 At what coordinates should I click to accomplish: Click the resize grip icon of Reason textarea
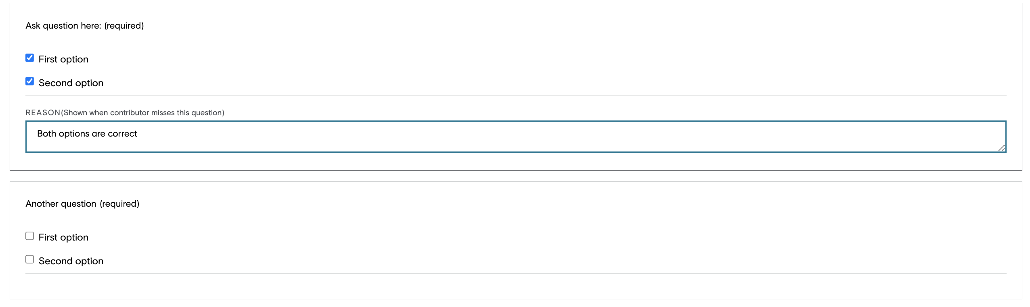point(1001,148)
